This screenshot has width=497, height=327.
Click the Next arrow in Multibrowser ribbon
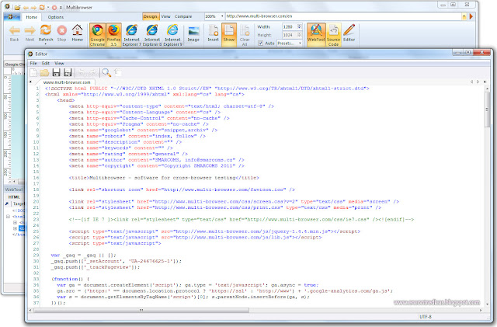tap(30, 31)
